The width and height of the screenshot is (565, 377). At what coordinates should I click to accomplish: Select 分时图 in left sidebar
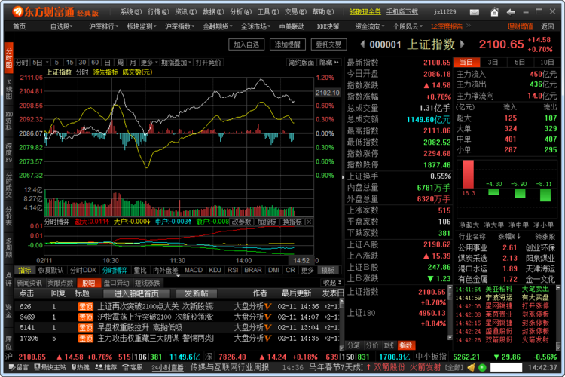8,57
